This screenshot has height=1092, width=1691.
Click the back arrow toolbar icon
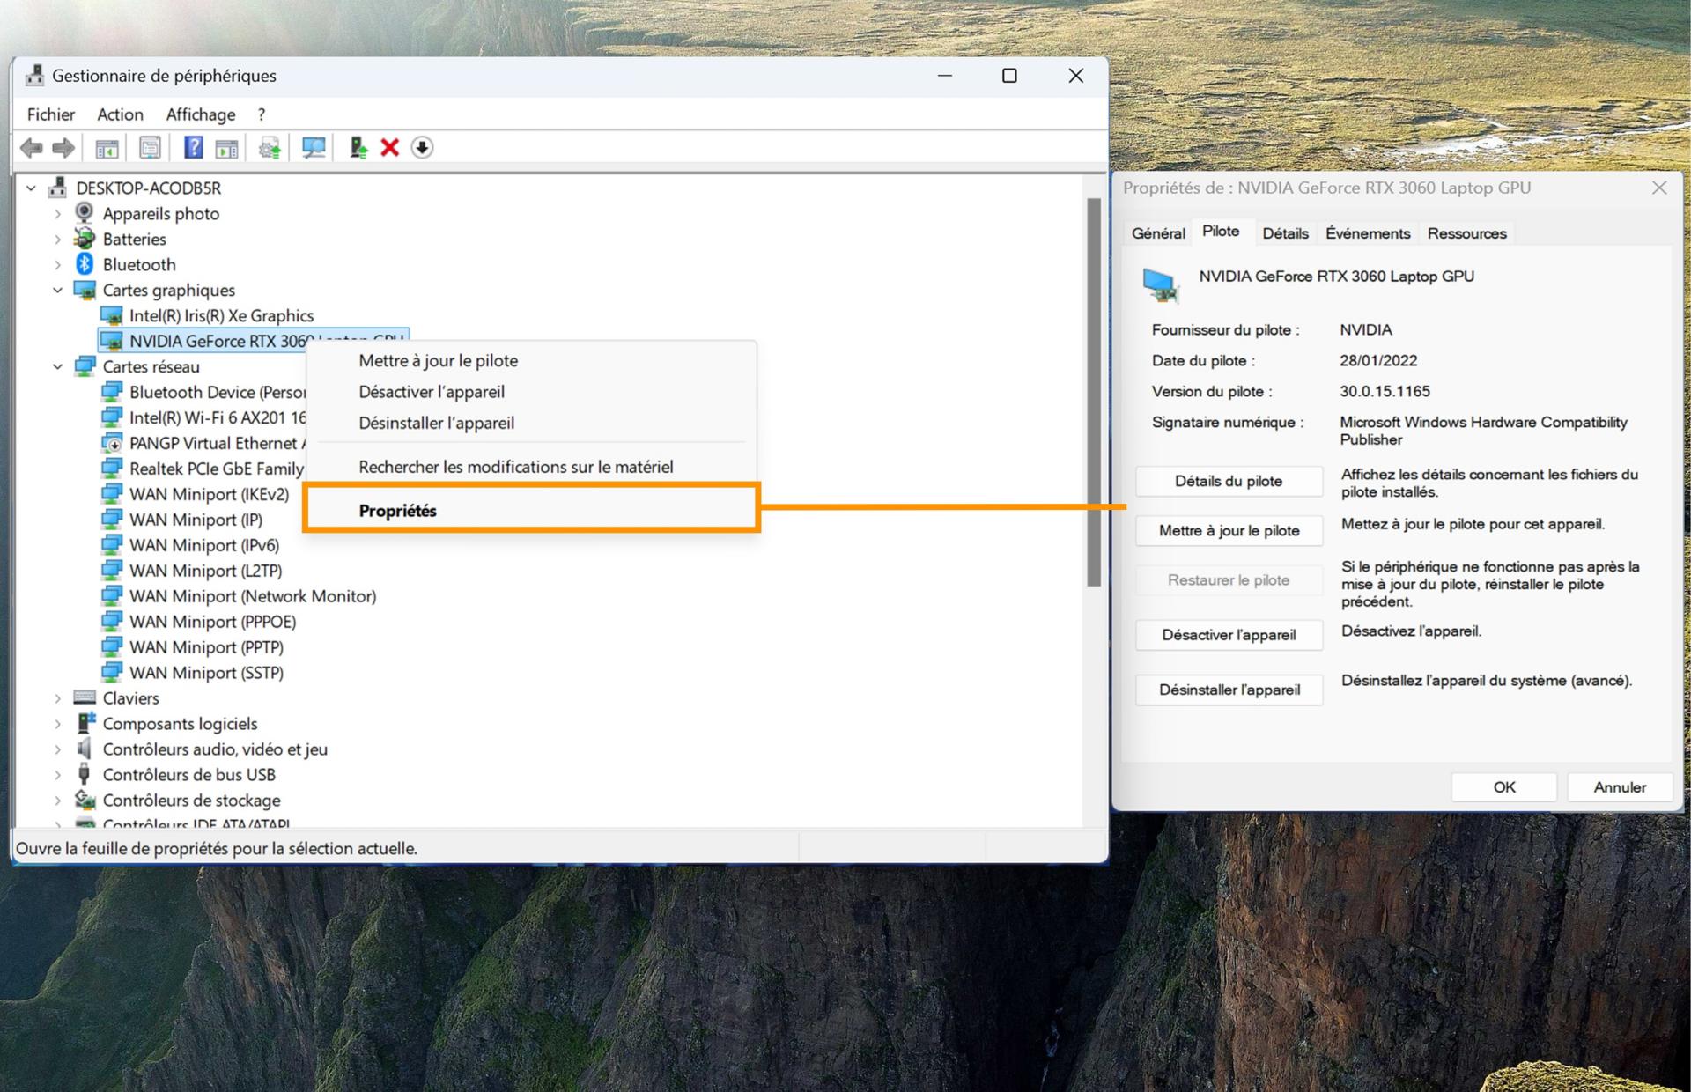(x=32, y=148)
